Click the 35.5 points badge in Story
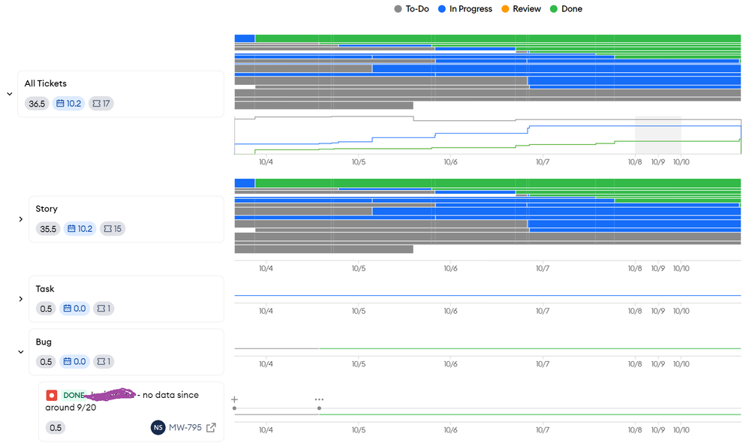This screenshot has height=446, width=749. (x=48, y=229)
